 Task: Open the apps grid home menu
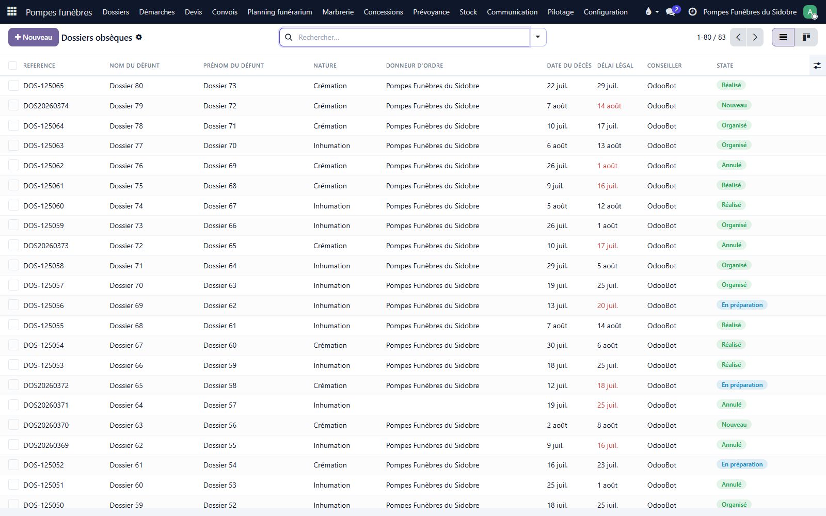tap(12, 11)
